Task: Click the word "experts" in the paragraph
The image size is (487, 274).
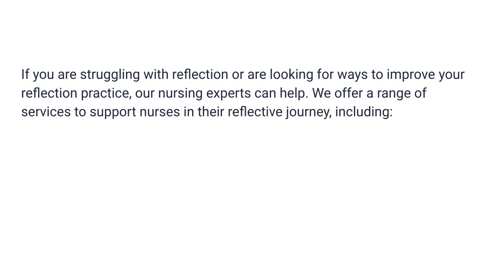Action: tap(229, 94)
